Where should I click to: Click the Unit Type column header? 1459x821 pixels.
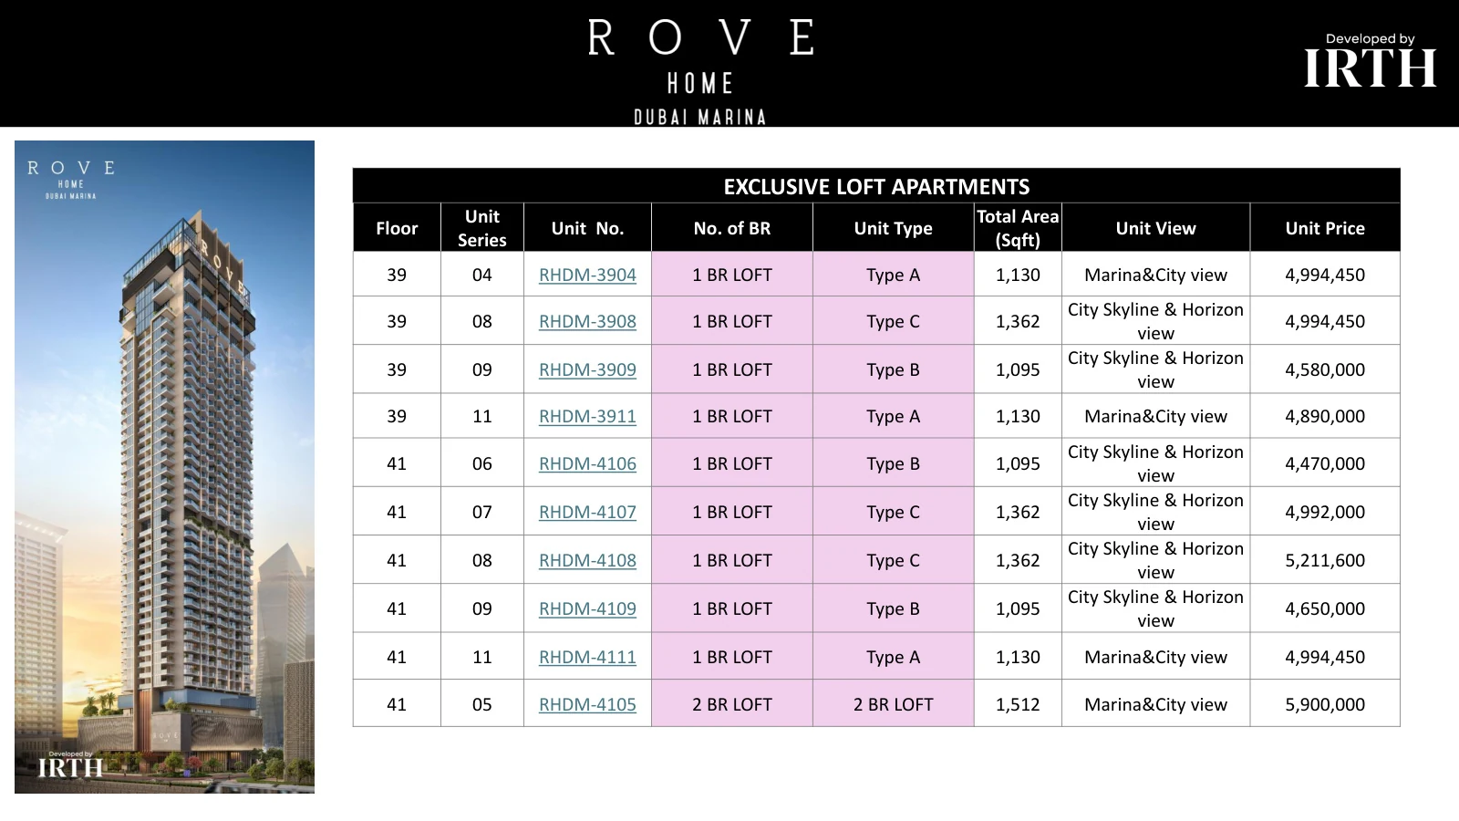(893, 228)
